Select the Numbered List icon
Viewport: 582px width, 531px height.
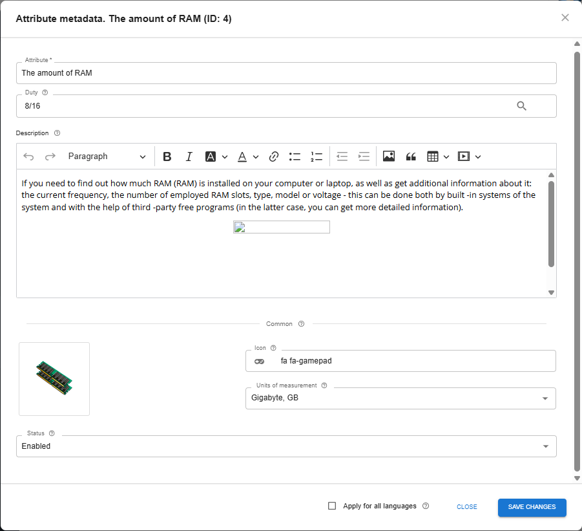click(316, 156)
